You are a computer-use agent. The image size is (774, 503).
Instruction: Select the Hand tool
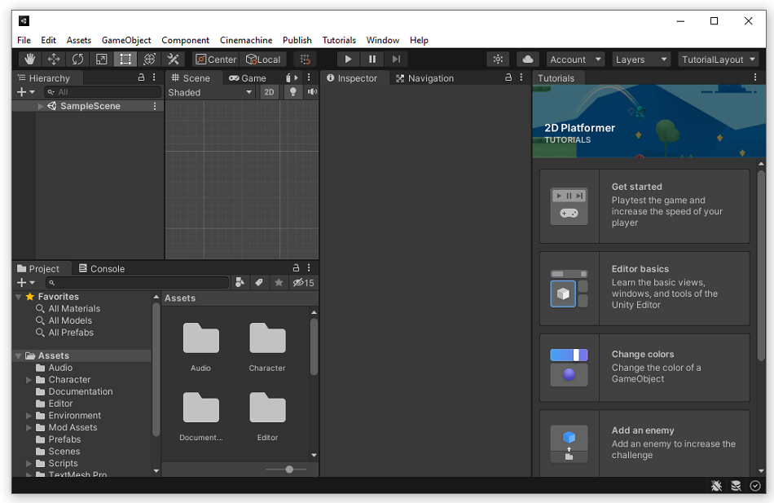(29, 60)
